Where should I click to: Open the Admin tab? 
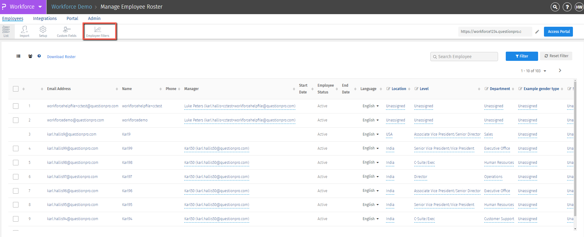click(x=94, y=18)
